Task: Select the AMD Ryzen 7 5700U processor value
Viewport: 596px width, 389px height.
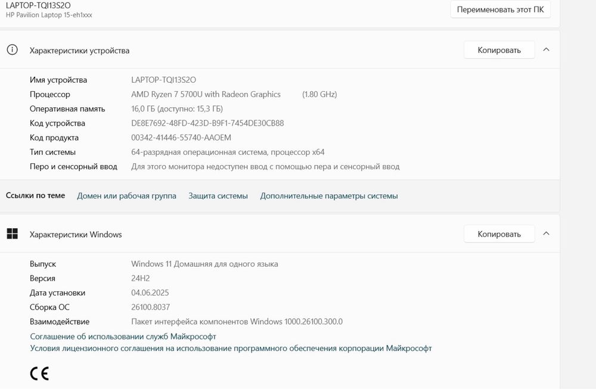Action: pos(206,94)
